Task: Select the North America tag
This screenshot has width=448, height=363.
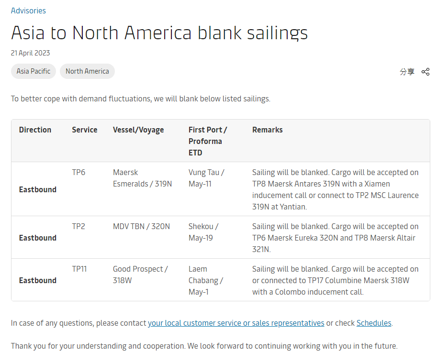Action: (x=87, y=71)
